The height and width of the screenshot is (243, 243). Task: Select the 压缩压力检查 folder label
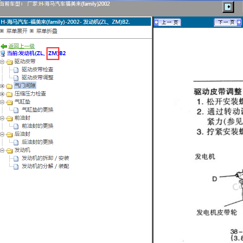pos(30,93)
